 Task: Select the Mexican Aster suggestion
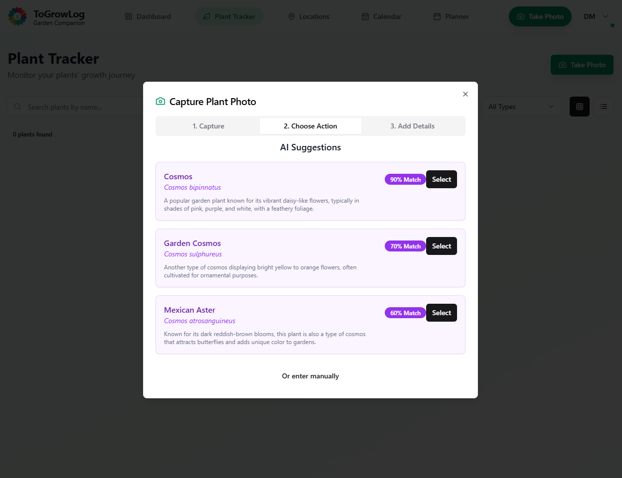[x=441, y=313]
